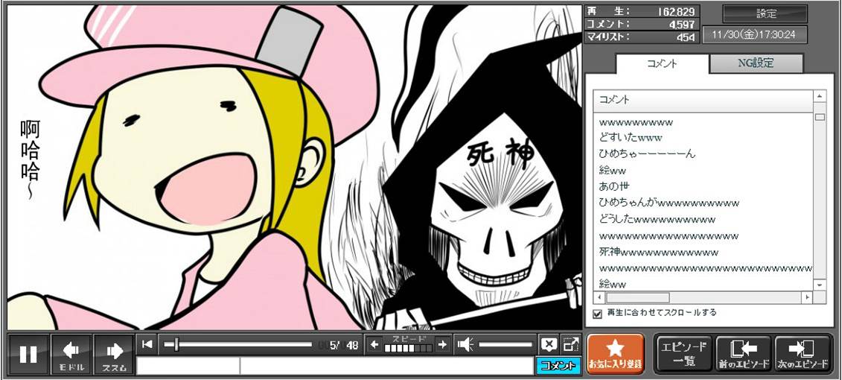Enter fullscreen mode
The width and height of the screenshot is (842, 380).
[x=571, y=344]
